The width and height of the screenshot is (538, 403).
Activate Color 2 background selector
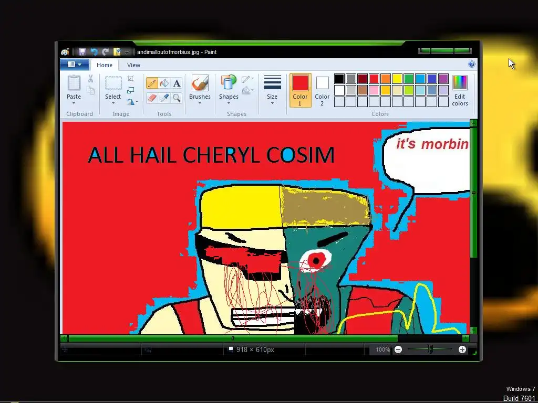click(x=322, y=90)
